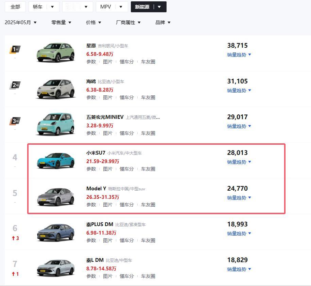The width and height of the screenshot is (311, 286).
Task: Click the 1st place rank badge icon
Action: coord(15,50)
